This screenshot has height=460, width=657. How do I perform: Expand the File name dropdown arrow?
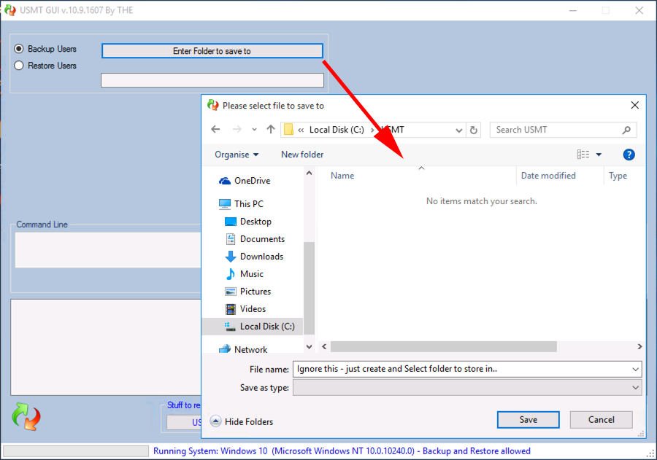[635, 369]
